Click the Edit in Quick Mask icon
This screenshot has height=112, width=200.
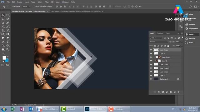[3, 65]
